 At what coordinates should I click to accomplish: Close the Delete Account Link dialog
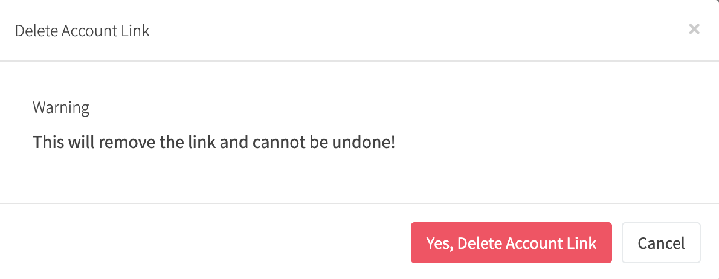point(694,29)
